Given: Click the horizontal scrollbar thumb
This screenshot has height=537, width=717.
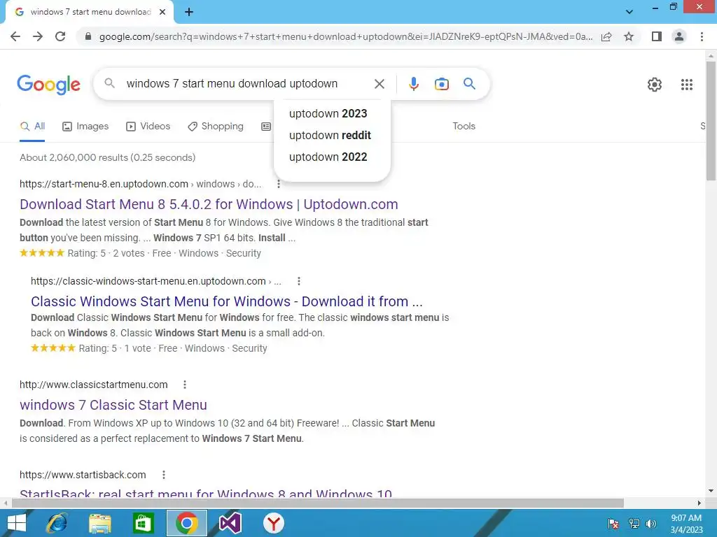Looking at the screenshot, I should [318, 503].
